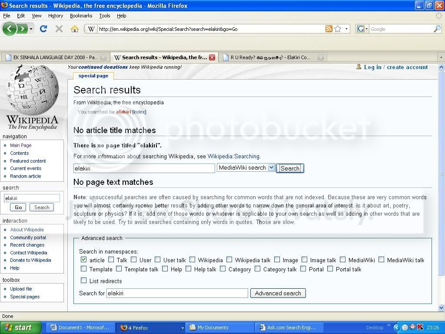The width and height of the screenshot is (445, 334).
Task: Switch to the R U Ready ElaKiri tab
Action: (x=272, y=57)
